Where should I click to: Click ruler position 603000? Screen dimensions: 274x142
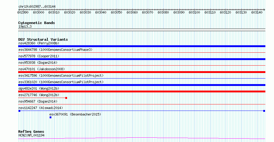[x=38, y=12]
